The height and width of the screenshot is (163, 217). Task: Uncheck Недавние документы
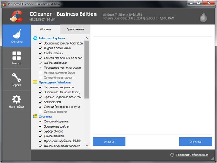coord(41,87)
